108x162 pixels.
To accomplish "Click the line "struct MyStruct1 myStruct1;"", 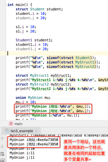I will point(43,76).
